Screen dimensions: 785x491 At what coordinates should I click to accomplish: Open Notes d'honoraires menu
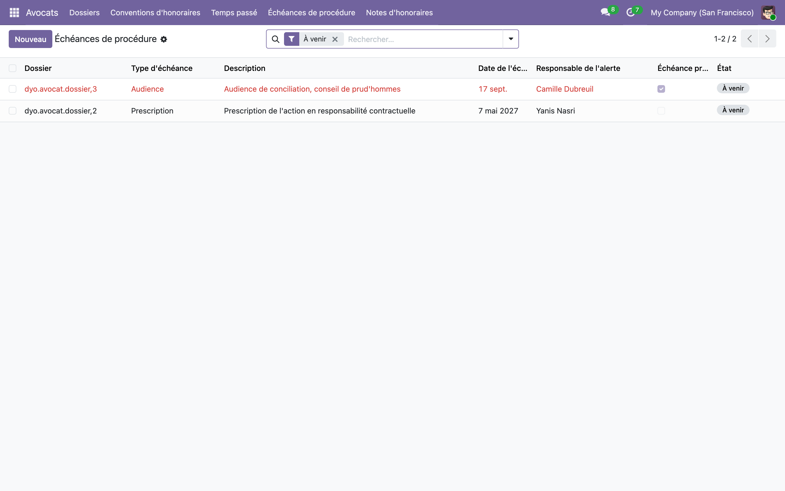(399, 12)
